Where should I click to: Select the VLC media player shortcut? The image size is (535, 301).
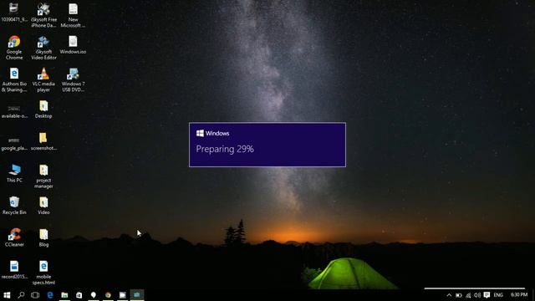pos(43,80)
